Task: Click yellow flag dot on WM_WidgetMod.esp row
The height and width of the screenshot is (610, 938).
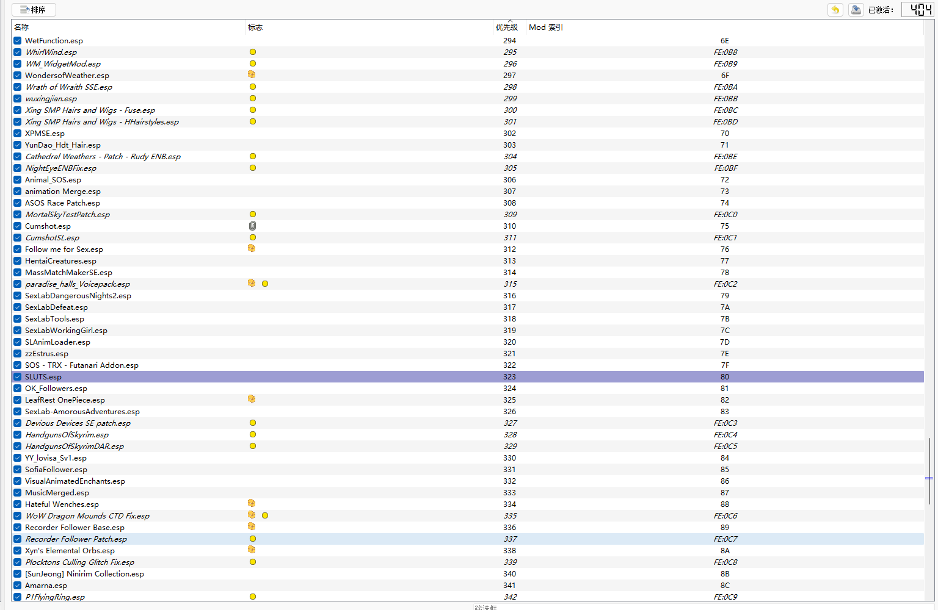Action: [x=253, y=63]
